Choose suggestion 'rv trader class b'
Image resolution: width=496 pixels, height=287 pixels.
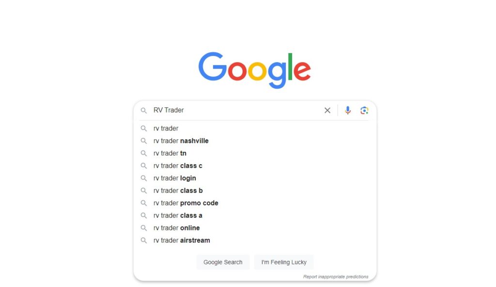tap(255, 190)
